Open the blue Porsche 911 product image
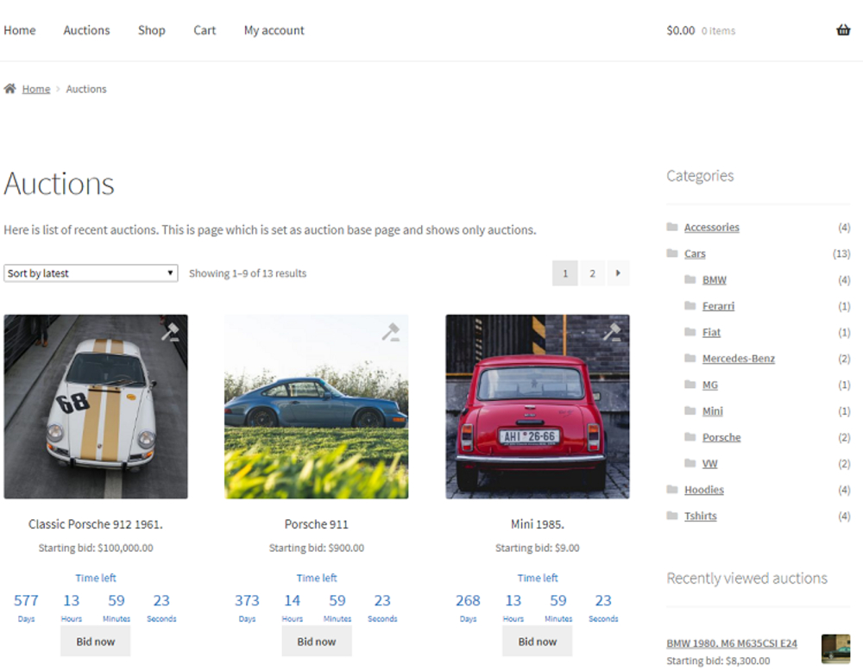 (x=317, y=406)
